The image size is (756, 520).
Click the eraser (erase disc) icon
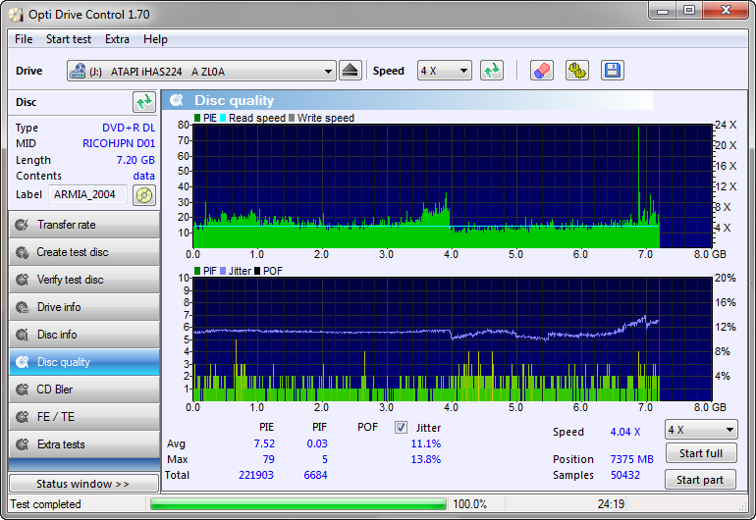(541, 71)
